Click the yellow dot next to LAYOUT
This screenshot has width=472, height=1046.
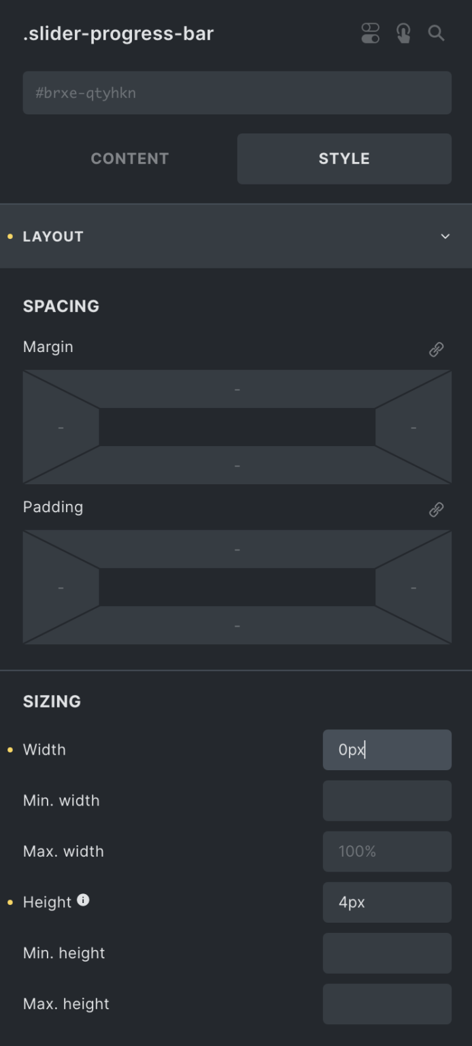coord(10,236)
